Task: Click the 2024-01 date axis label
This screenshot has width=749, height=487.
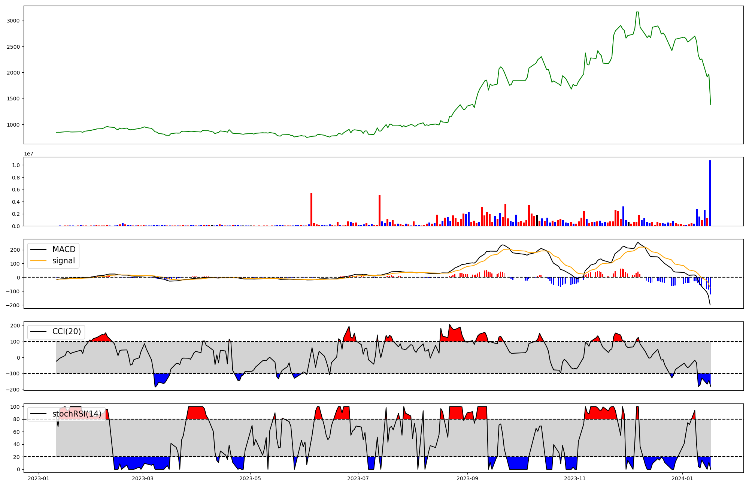Action: coord(682,478)
